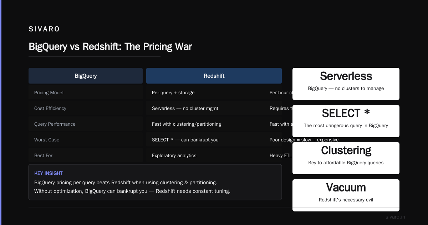Select the Redshift column header
Screen dimensions: 428x225
tap(214, 76)
